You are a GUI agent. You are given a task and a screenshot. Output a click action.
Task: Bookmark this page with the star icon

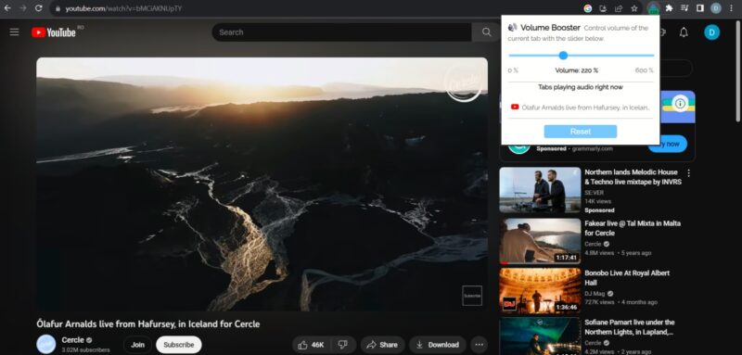[x=634, y=8]
